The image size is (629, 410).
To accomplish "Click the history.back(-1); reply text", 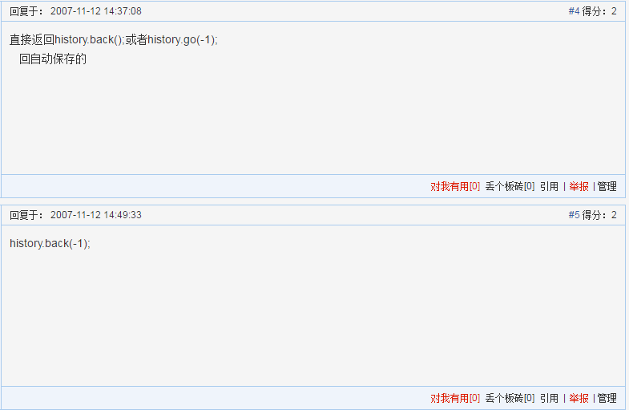I will coord(50,243).
